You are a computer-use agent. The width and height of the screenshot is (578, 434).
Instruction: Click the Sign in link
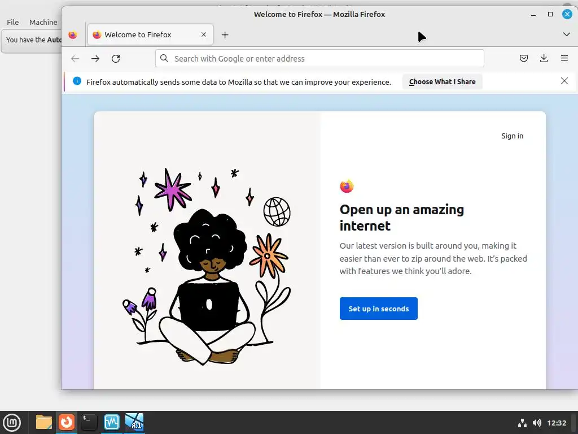click(512, 136)
